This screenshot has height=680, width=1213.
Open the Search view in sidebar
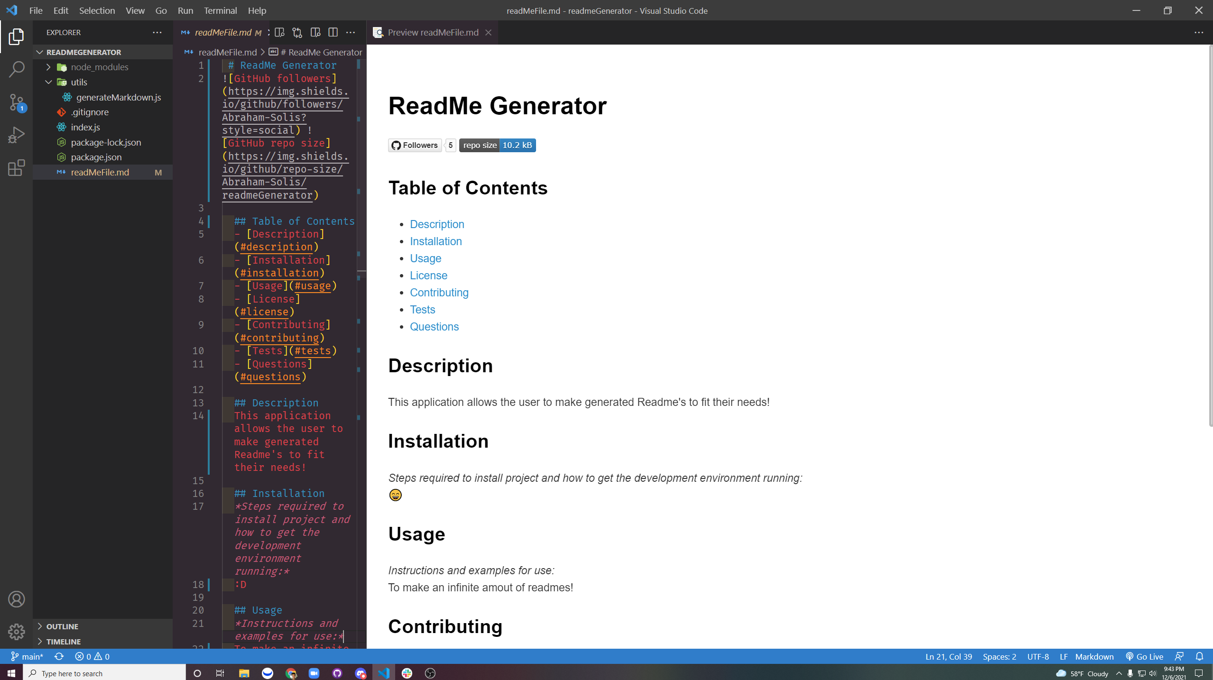tap(17, 69)
